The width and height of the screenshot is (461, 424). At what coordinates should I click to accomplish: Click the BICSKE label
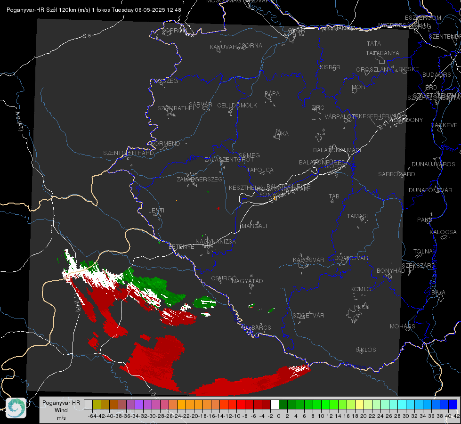408,69
